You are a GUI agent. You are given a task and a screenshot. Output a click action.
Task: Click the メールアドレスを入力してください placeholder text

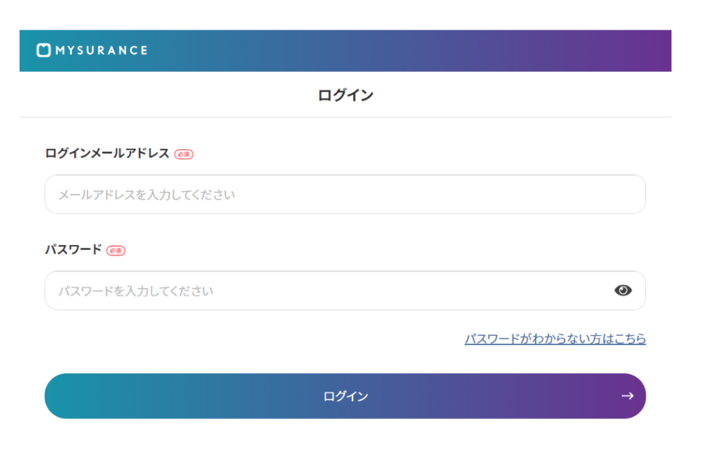[x=146, y=194]
